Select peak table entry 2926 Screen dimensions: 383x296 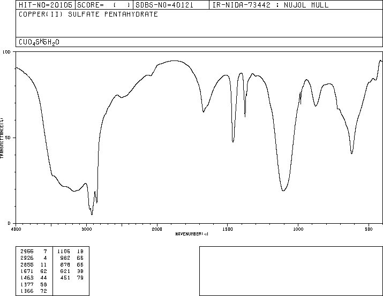(x=27, y=258)
